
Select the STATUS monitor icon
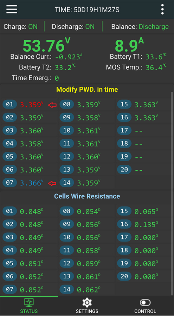pos(29,302)
